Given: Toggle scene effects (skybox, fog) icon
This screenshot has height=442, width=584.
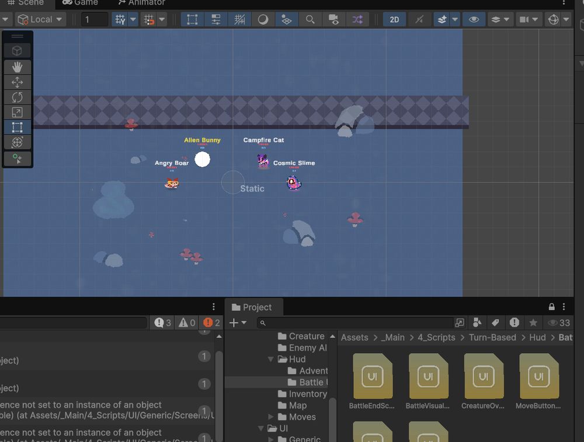Looking at the screenshot, I should pos(442,19).
